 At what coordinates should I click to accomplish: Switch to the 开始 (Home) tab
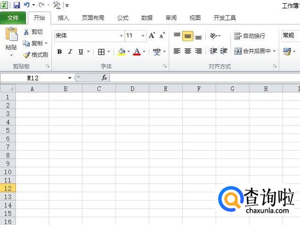click(x=39, y=18)
